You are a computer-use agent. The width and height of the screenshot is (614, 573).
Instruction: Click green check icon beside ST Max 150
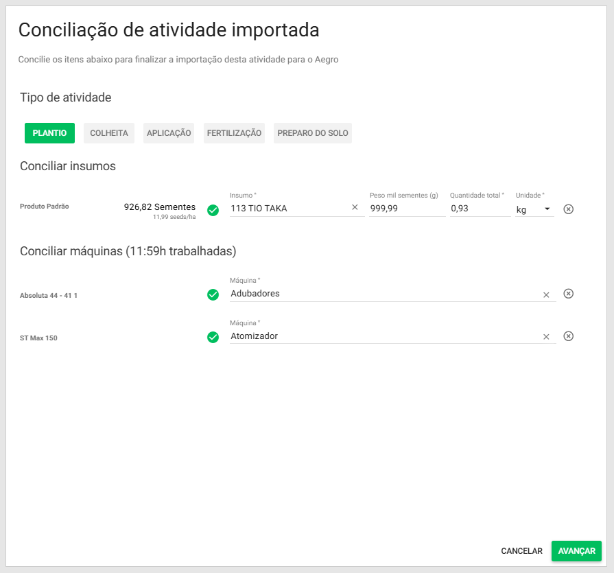[213, 337]
